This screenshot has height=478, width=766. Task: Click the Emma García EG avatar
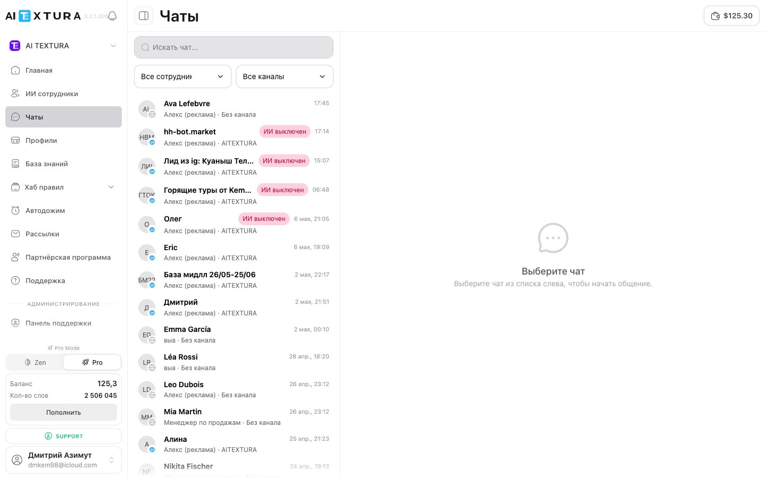pos(147,335)
